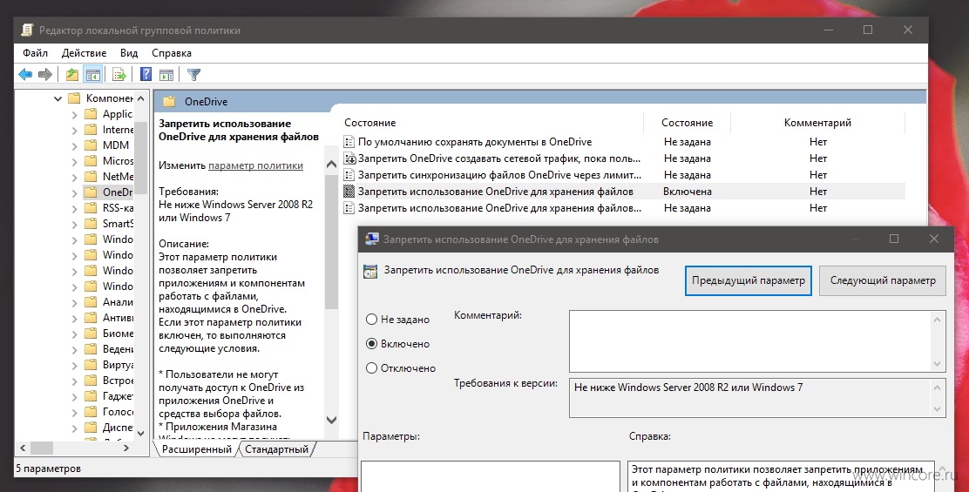Click the 'Включена' state cell
969x492 pixels.
tap(688, 192)
